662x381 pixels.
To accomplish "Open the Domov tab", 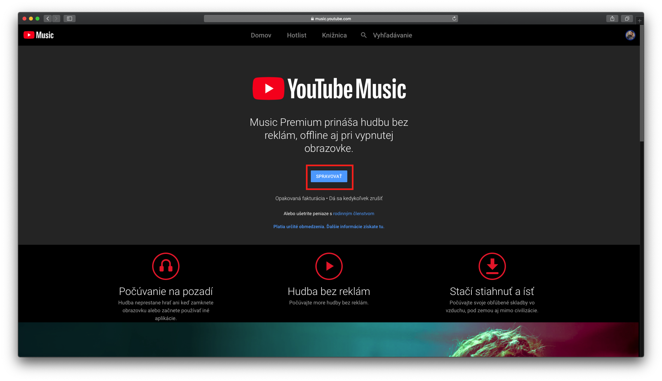I will [261, 35].
